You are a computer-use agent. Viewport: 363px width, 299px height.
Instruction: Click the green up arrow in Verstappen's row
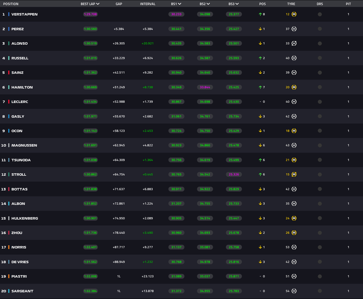click(x=260, y=14)
